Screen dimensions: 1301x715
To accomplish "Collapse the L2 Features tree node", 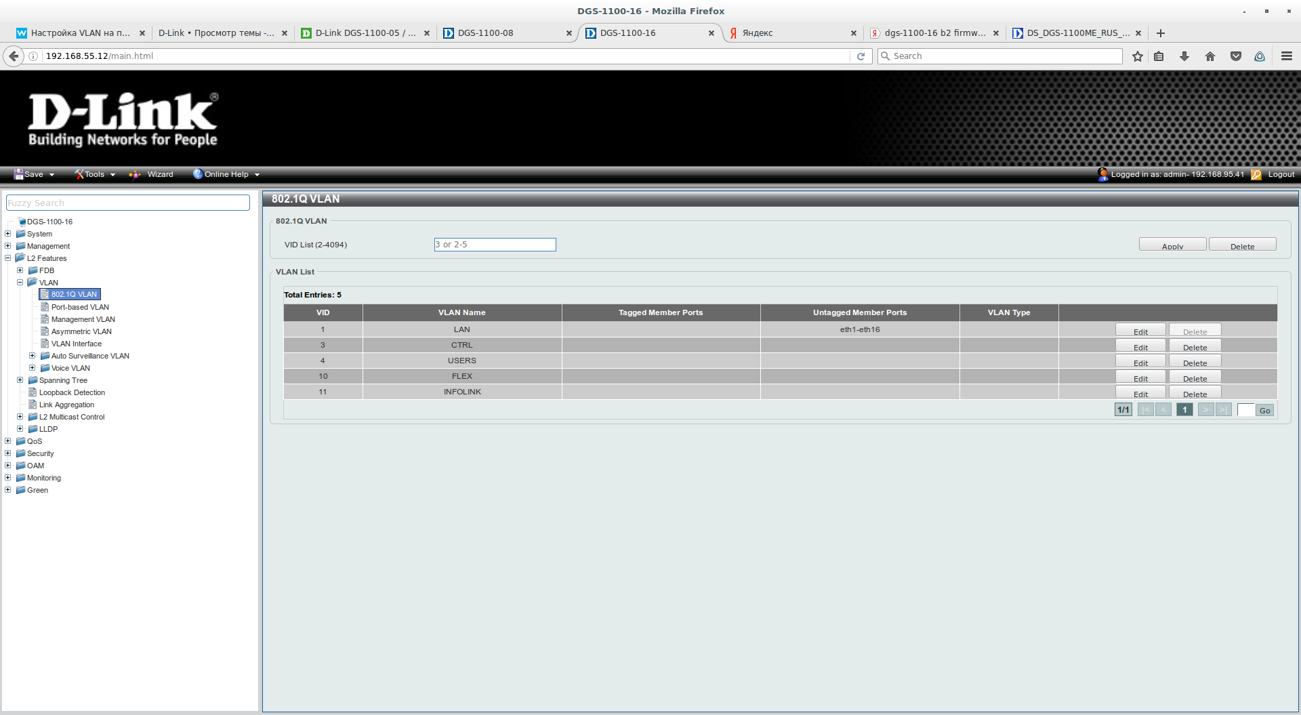I will (8, 258).
